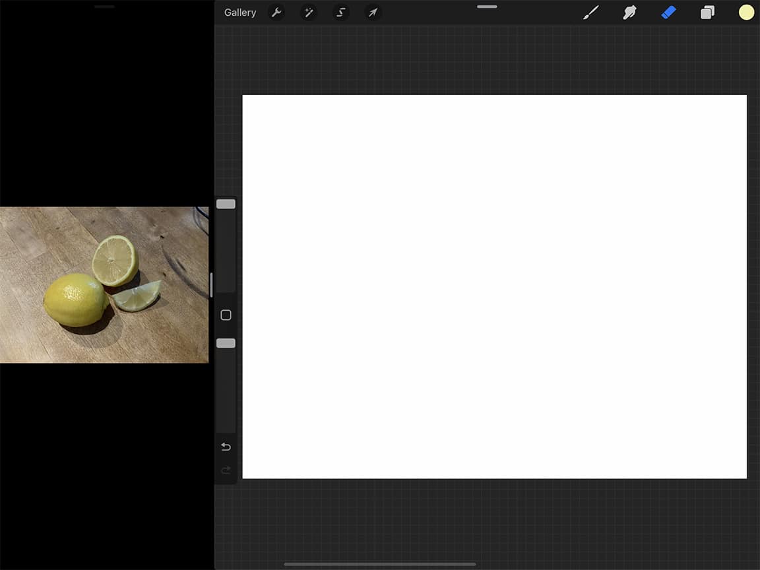Tap the Procreate window drag handle

coord(487,7)
